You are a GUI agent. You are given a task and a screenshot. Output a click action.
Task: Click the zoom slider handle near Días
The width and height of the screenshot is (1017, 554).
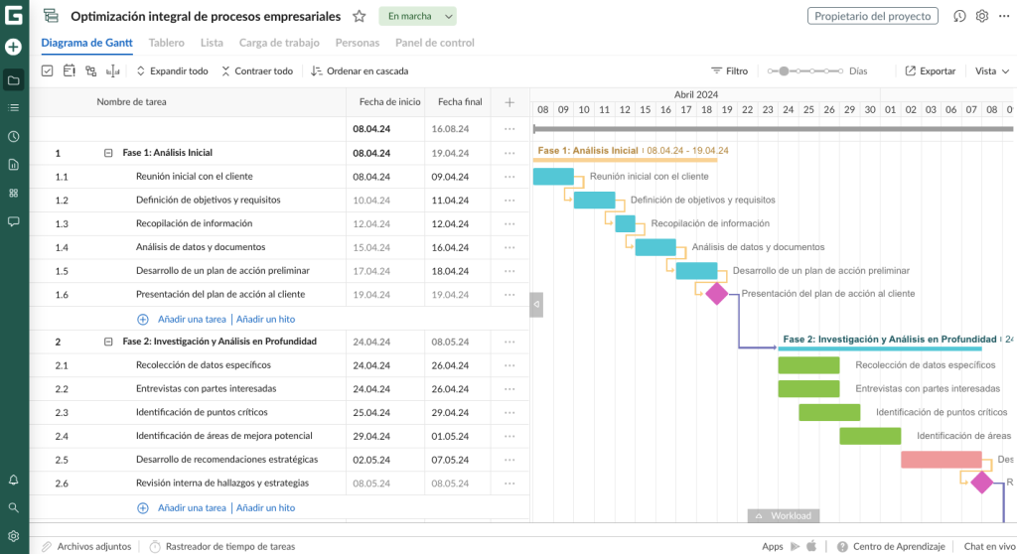point(784,70)
